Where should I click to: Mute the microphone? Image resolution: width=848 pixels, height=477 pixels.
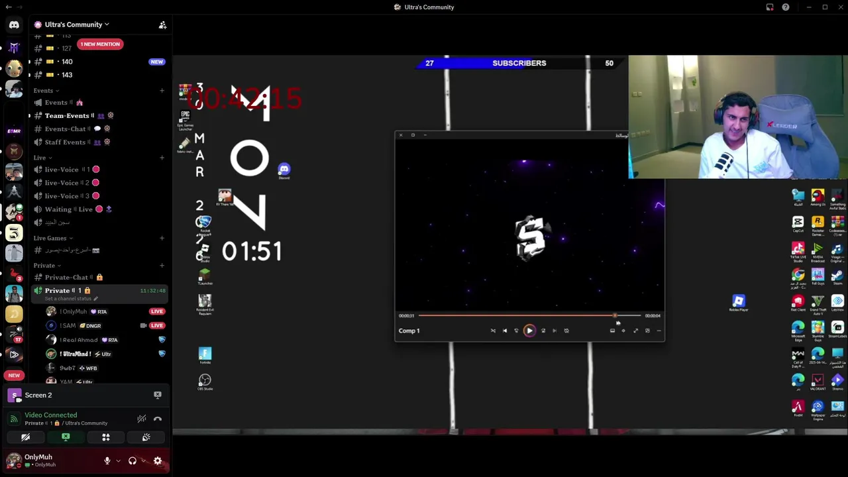[x=107, y=461]
